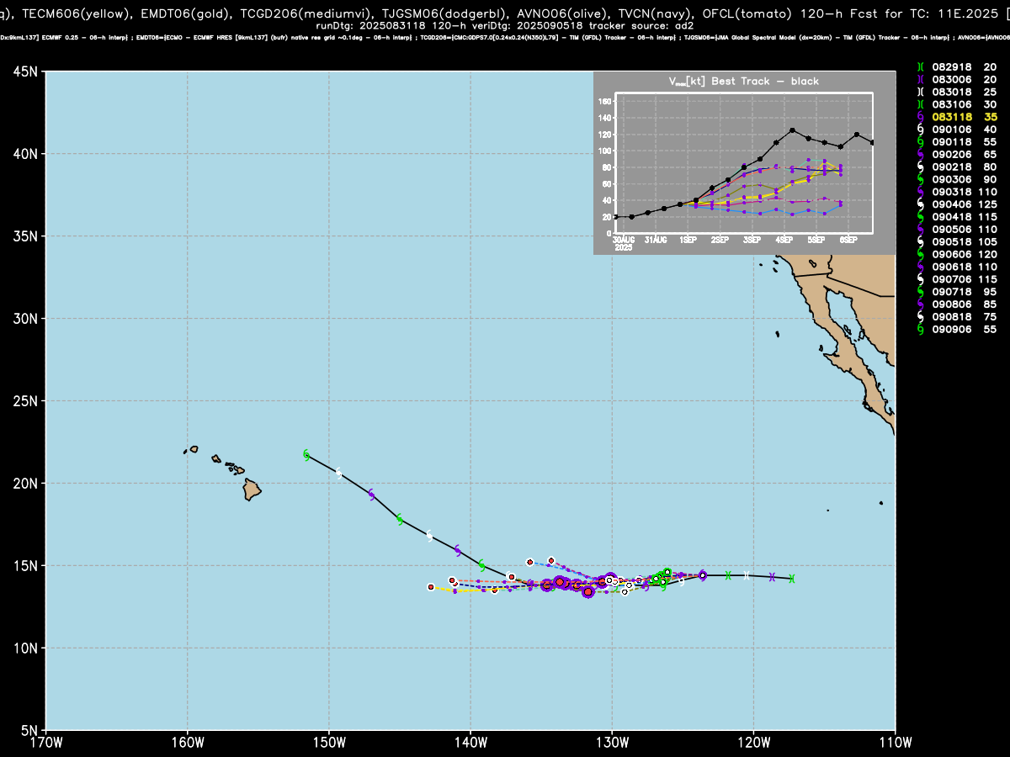Click the final green best-track marker northeast of Hawaii
The image size is (1010, 757).
pos(306,454)
